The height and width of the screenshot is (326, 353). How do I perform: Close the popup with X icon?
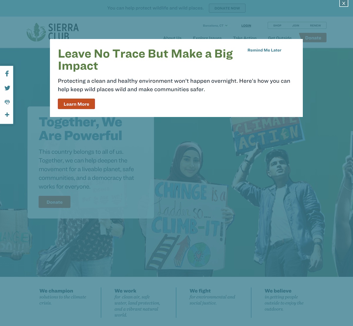pyautogui.click(x=344, y=3)
